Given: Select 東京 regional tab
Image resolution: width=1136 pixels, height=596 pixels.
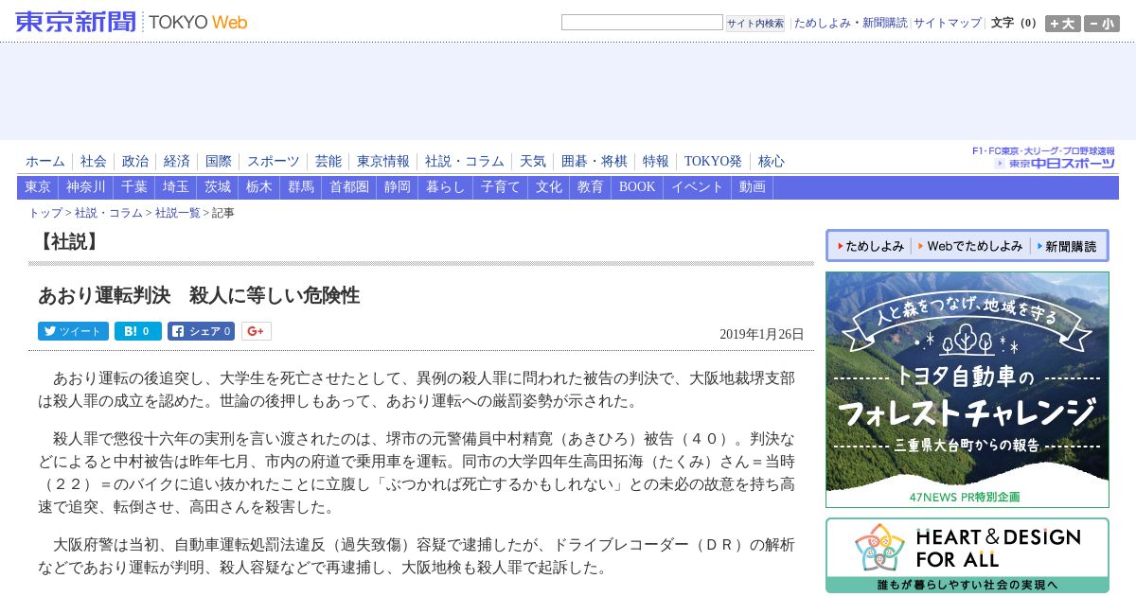Looking at the screenshot, I should click(38, 187).
